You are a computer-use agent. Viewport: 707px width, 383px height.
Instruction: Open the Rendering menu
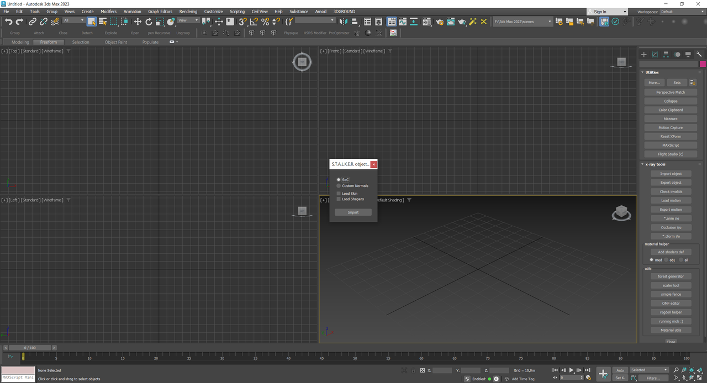coord(188,12)
